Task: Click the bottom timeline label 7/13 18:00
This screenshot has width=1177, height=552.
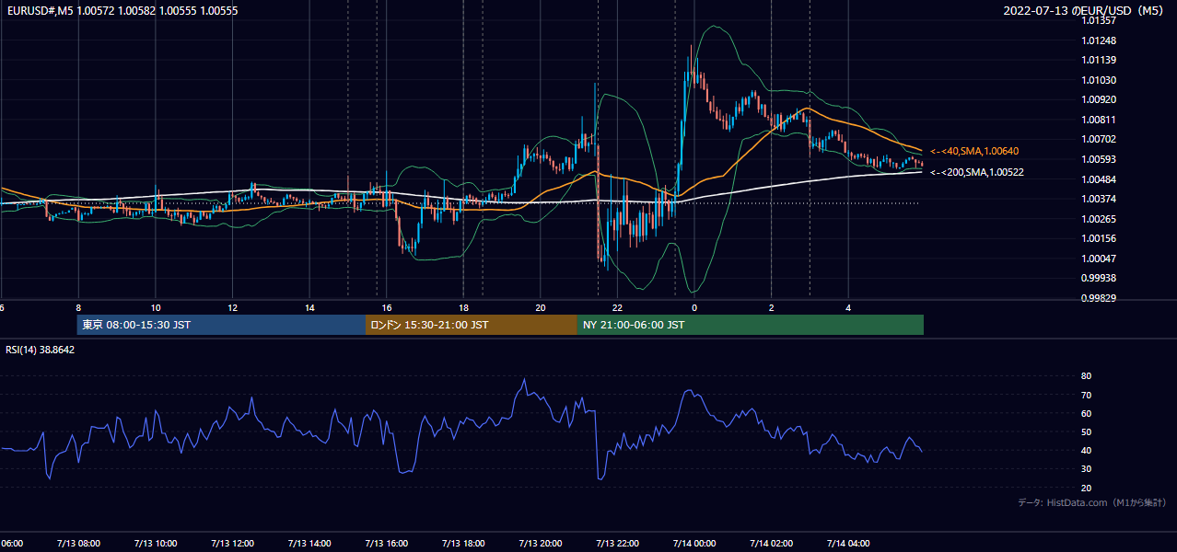Action: tap(463, 543)
